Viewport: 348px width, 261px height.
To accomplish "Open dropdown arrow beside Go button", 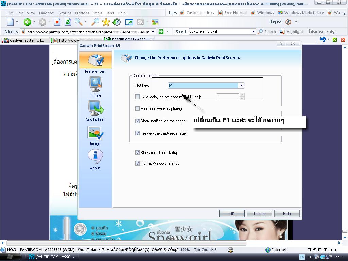I will [x=167, y=32].
